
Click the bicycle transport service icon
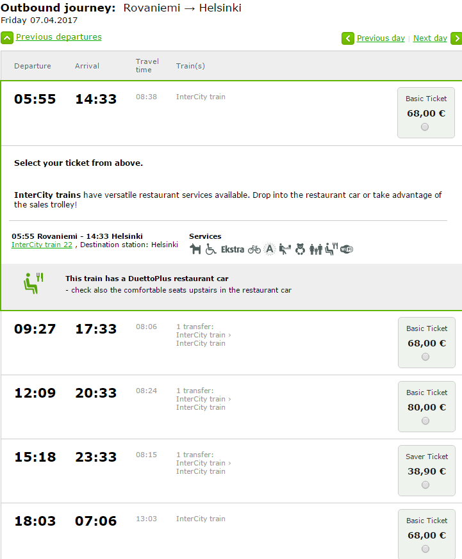click(x=254, y=249)
